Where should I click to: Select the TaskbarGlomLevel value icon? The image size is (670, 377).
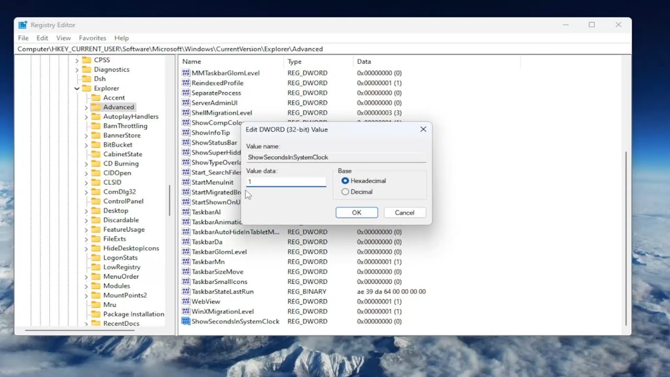[186, 252]
